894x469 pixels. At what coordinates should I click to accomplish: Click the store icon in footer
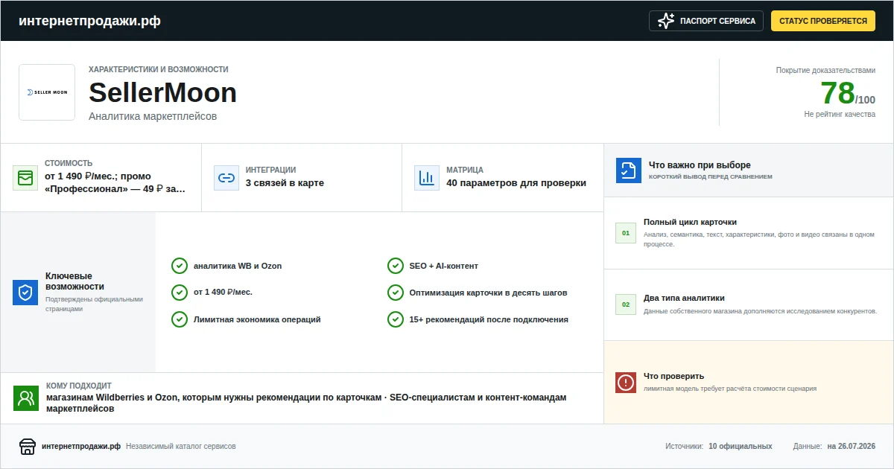(x=28, y=446)
